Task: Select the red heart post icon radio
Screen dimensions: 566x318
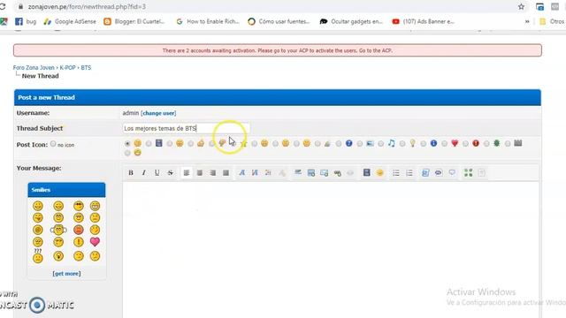Action: pos(444,144)
